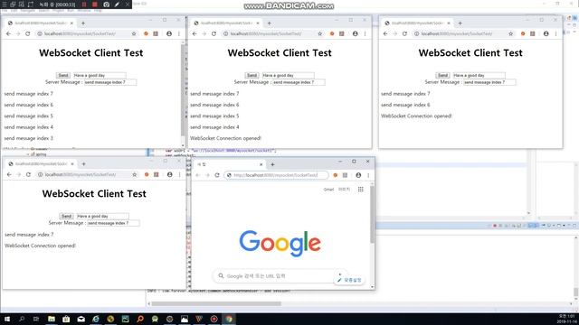Go back in the top-middle browser window

point(195,33)
